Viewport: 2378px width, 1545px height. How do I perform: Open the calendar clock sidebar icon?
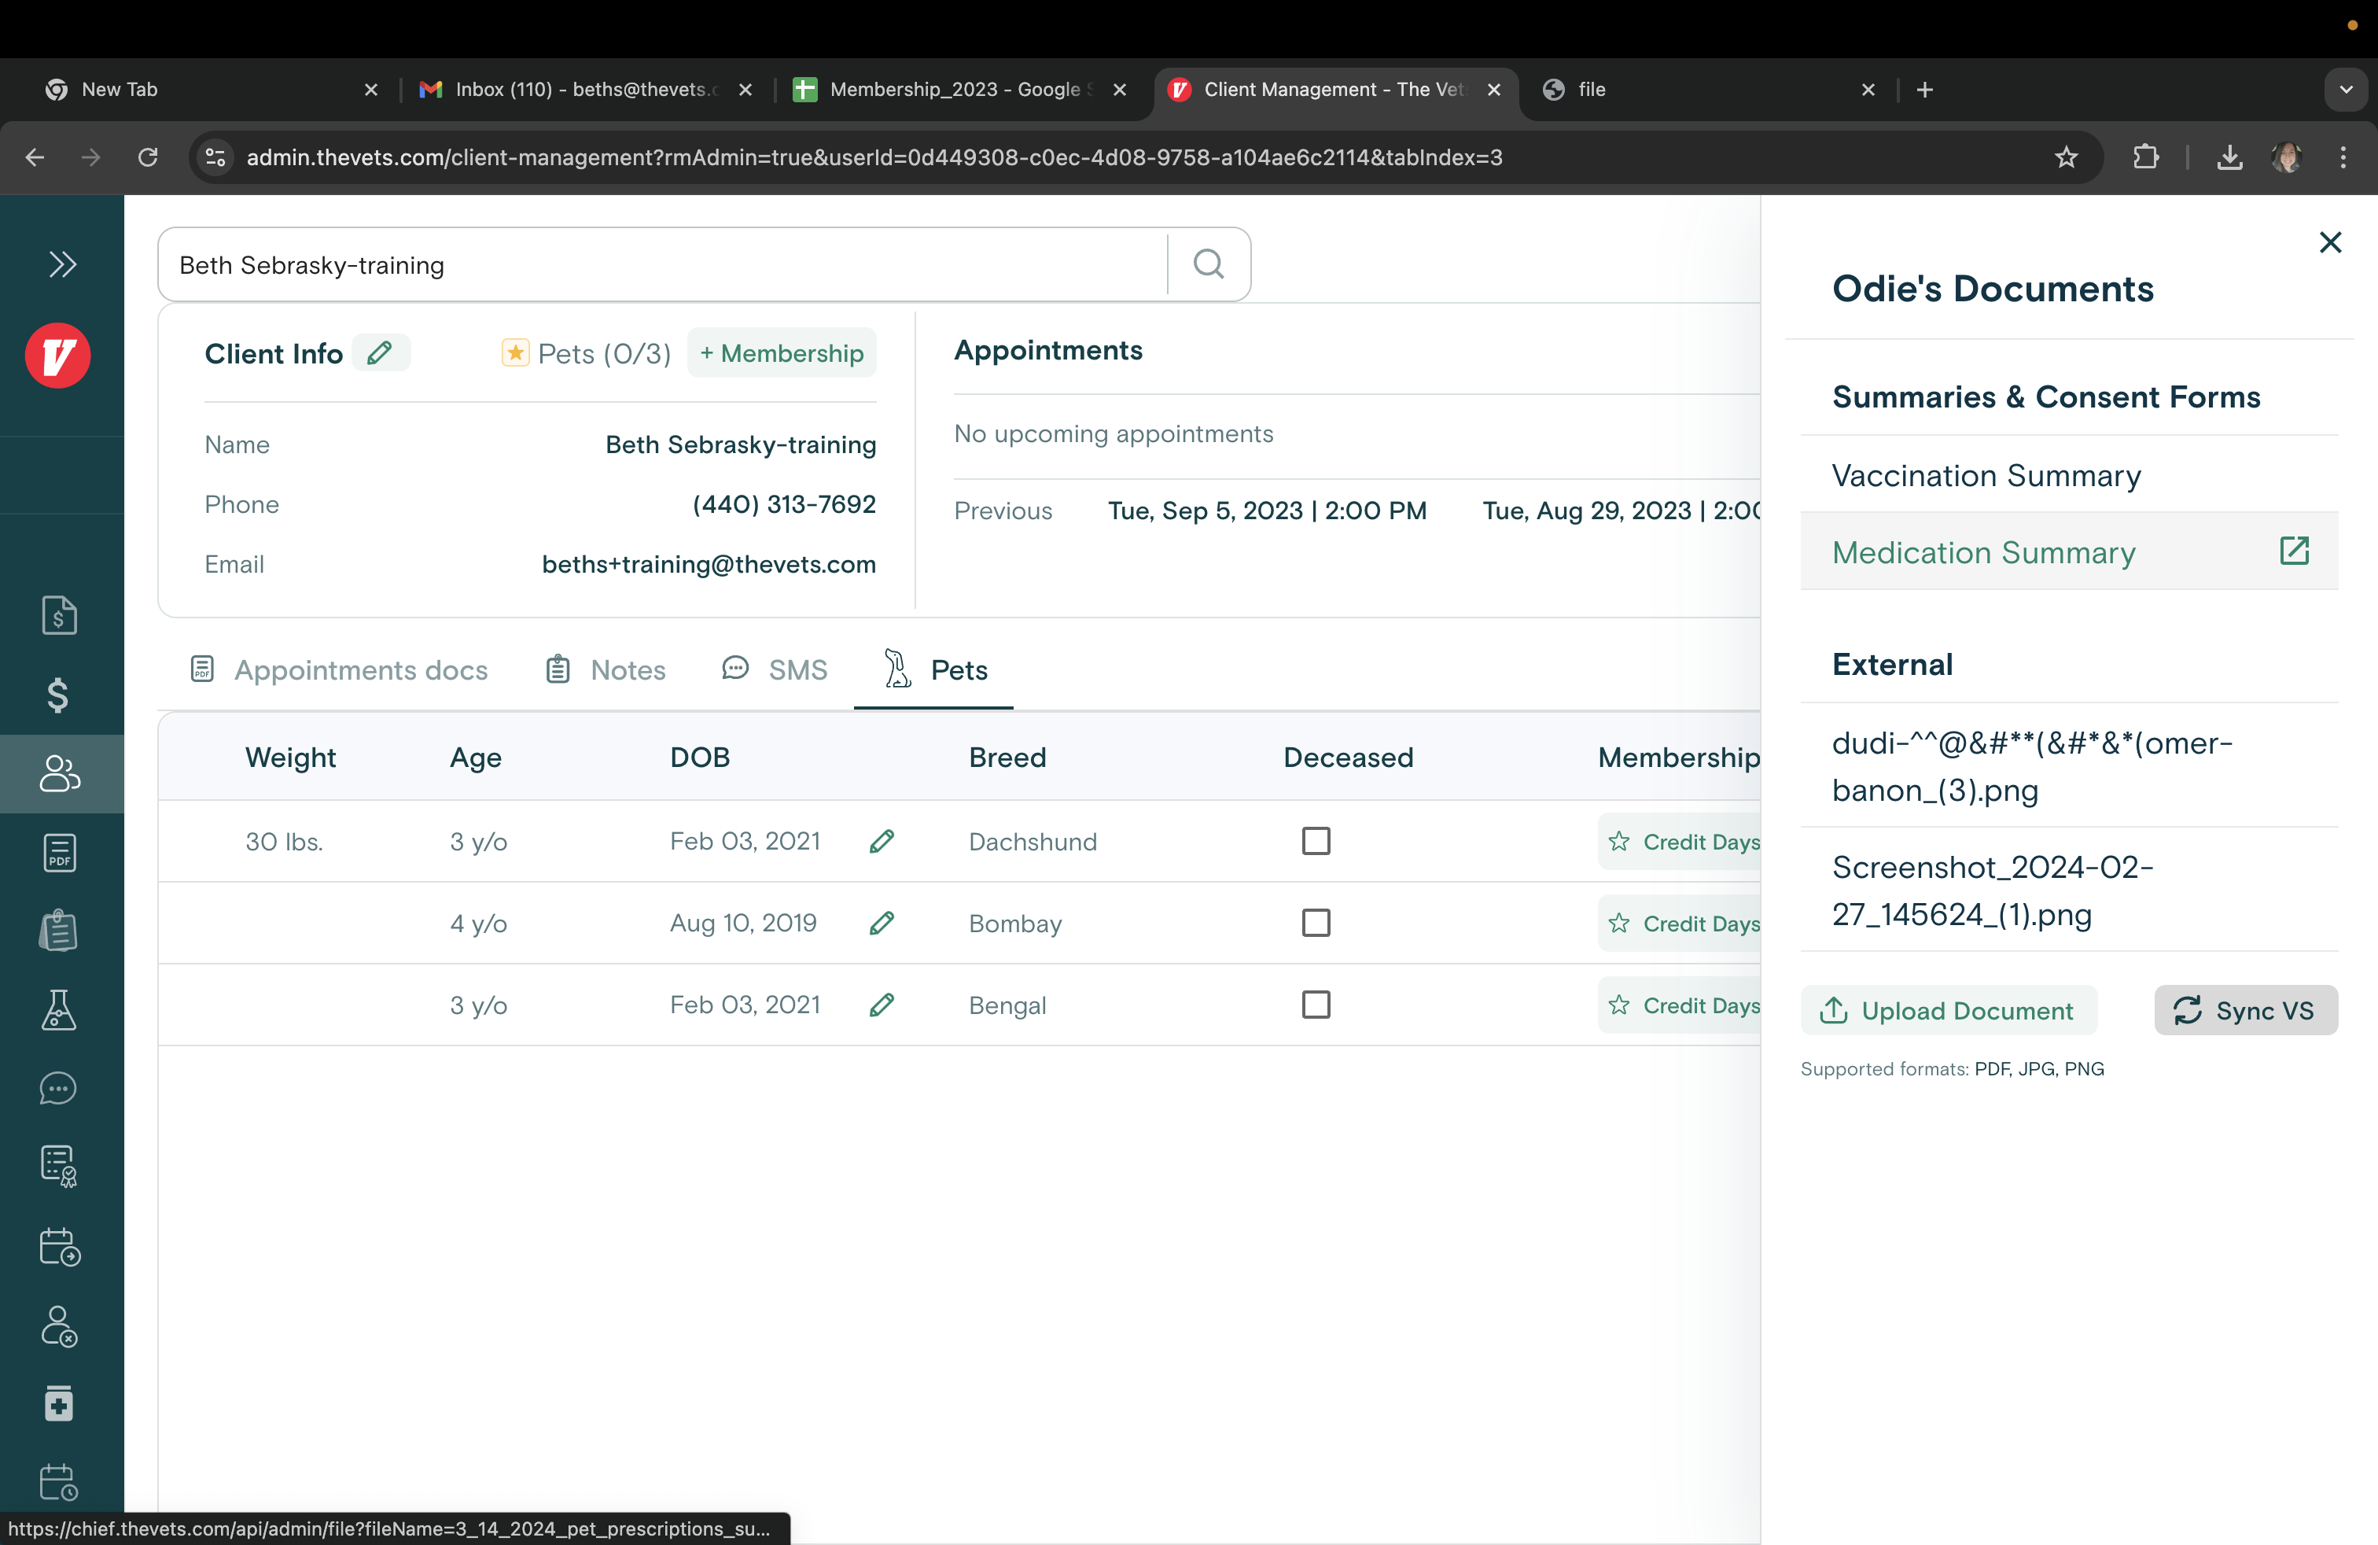(x=59, y=1482)
